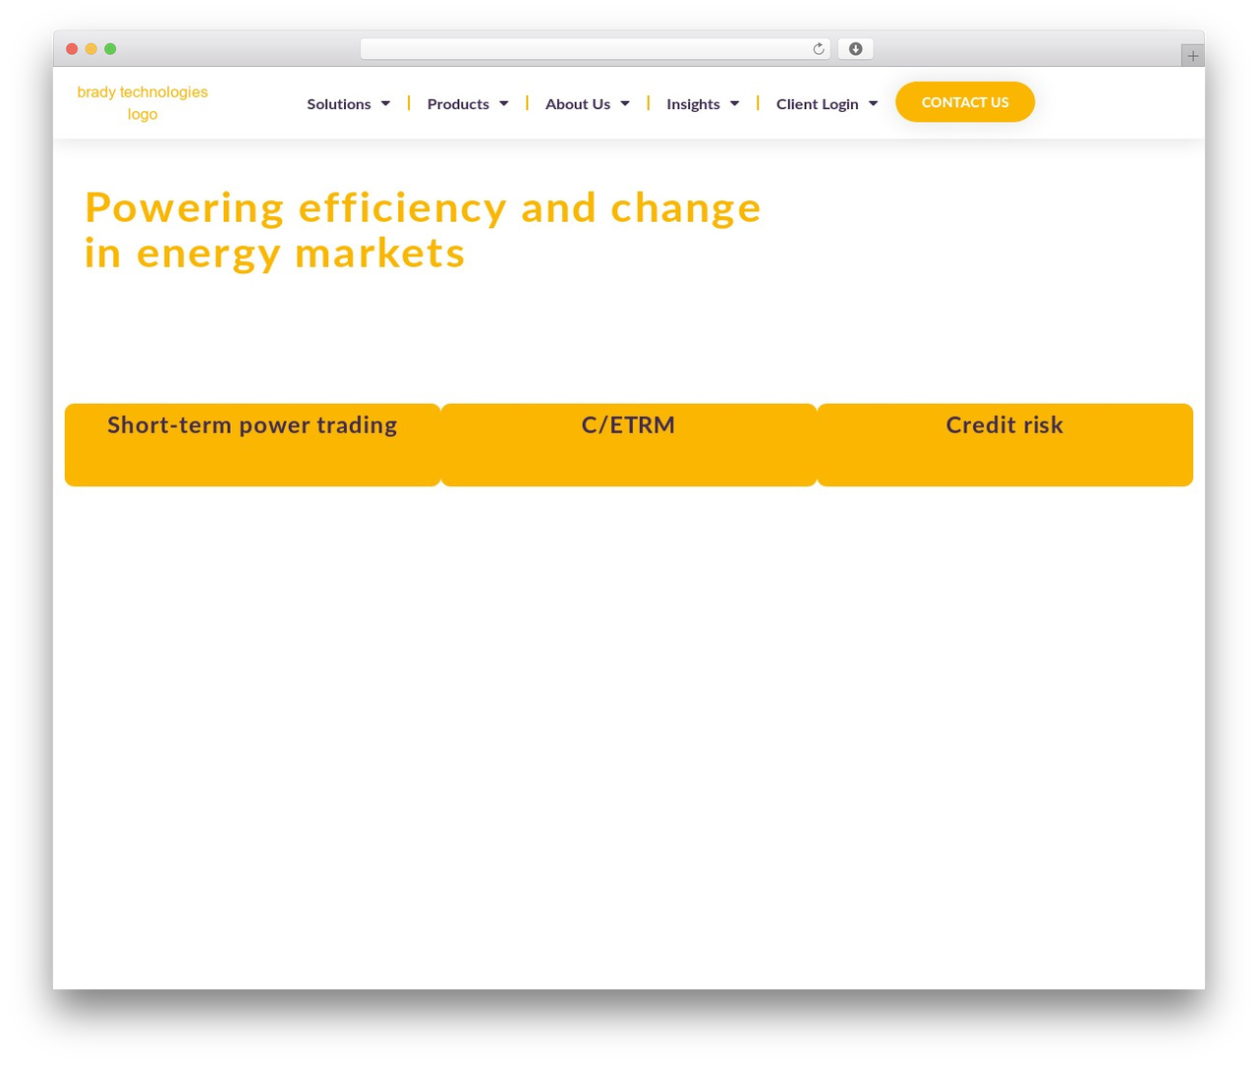Maximize the window with the green button

point(110,49)
